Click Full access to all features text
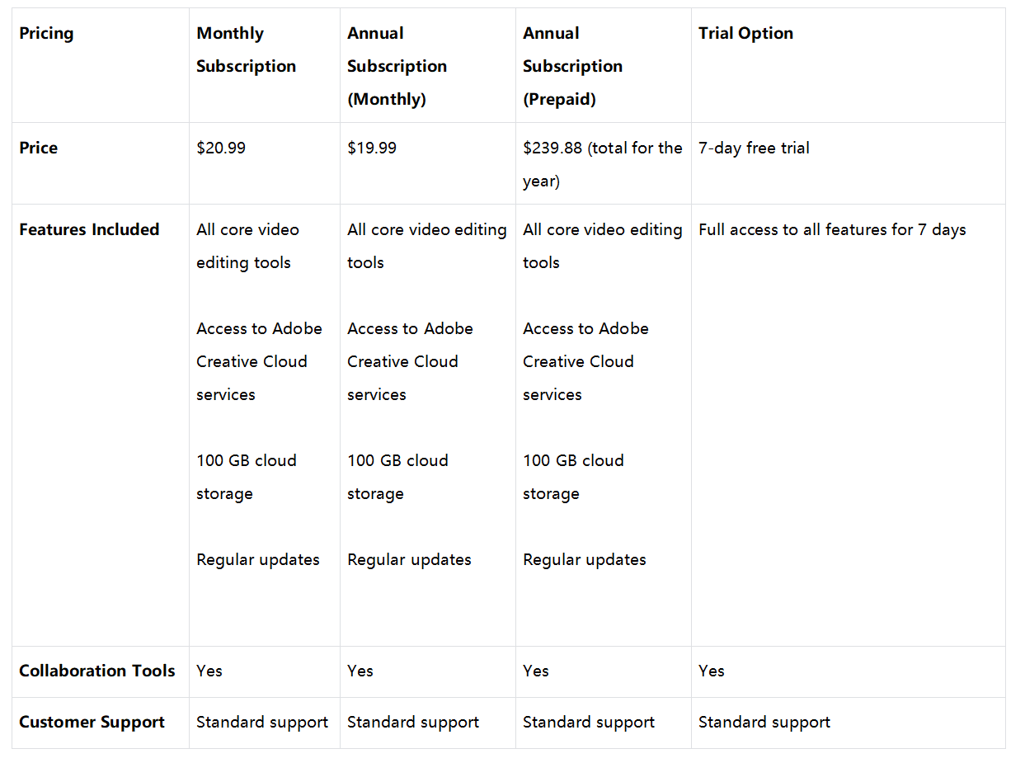Image resolution: width=1025 pixels, height=763 pixels. coord(831,230)
